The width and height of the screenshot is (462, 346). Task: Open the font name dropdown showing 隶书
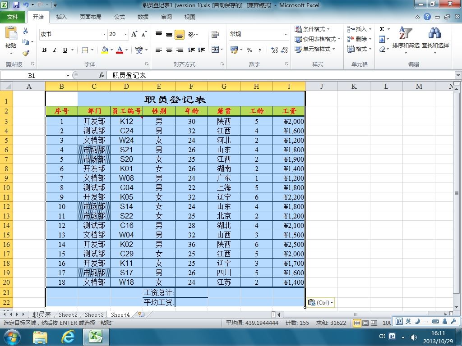104,34
